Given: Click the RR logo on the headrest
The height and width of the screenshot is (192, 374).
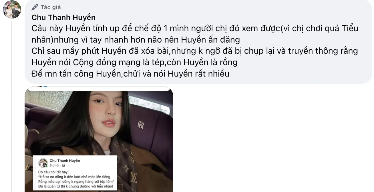Looking at the screenshot, I should coord(140,125).
